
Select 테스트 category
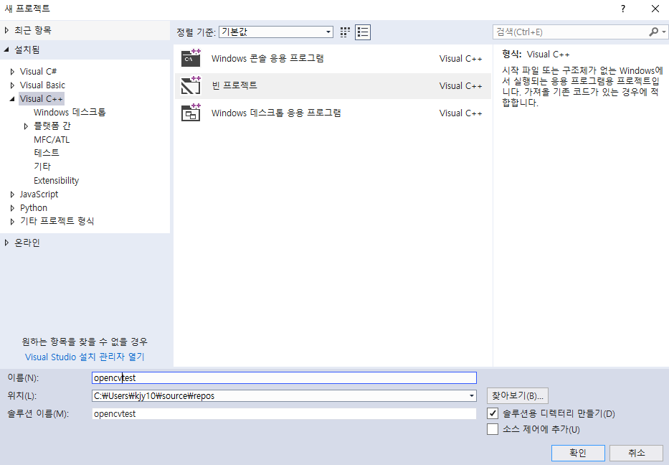tap(47, 153)
